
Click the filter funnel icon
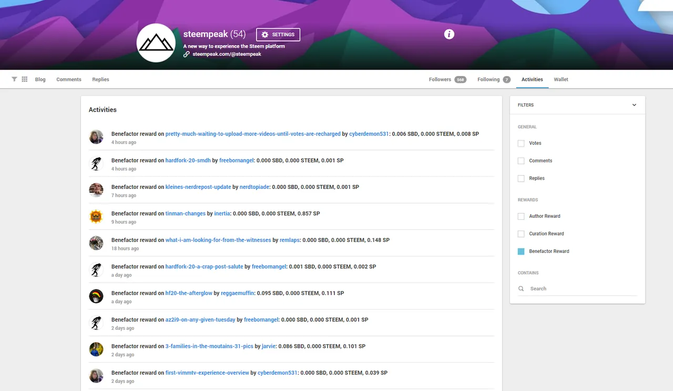pos(14,79)
